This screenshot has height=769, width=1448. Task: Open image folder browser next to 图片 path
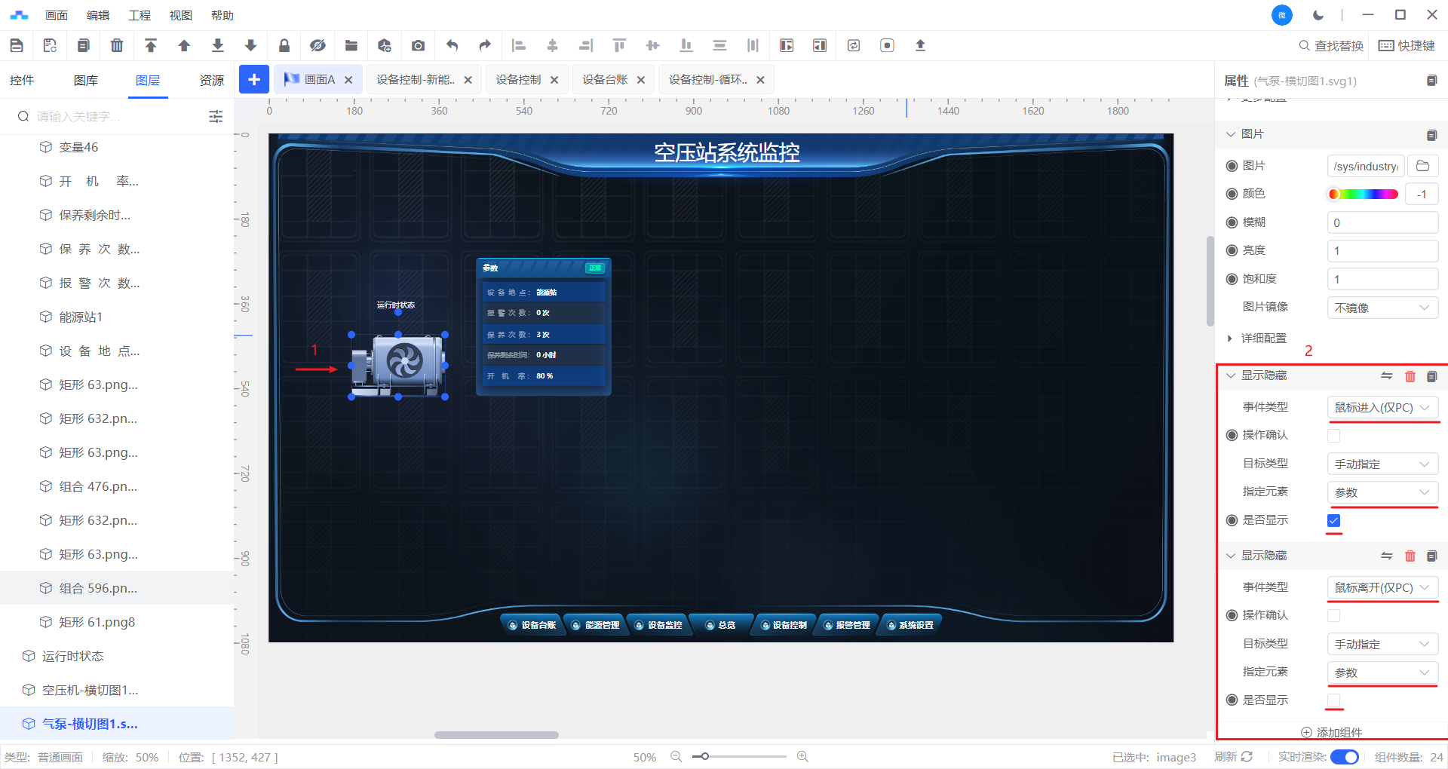click(1423, 166)
